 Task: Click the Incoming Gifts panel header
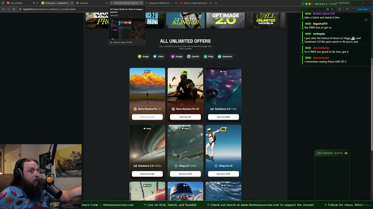(x=332, y=153)
